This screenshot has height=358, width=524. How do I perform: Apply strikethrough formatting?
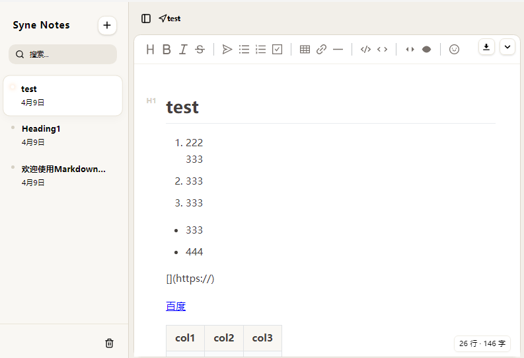pyautogui.click(x=200, y=49)
